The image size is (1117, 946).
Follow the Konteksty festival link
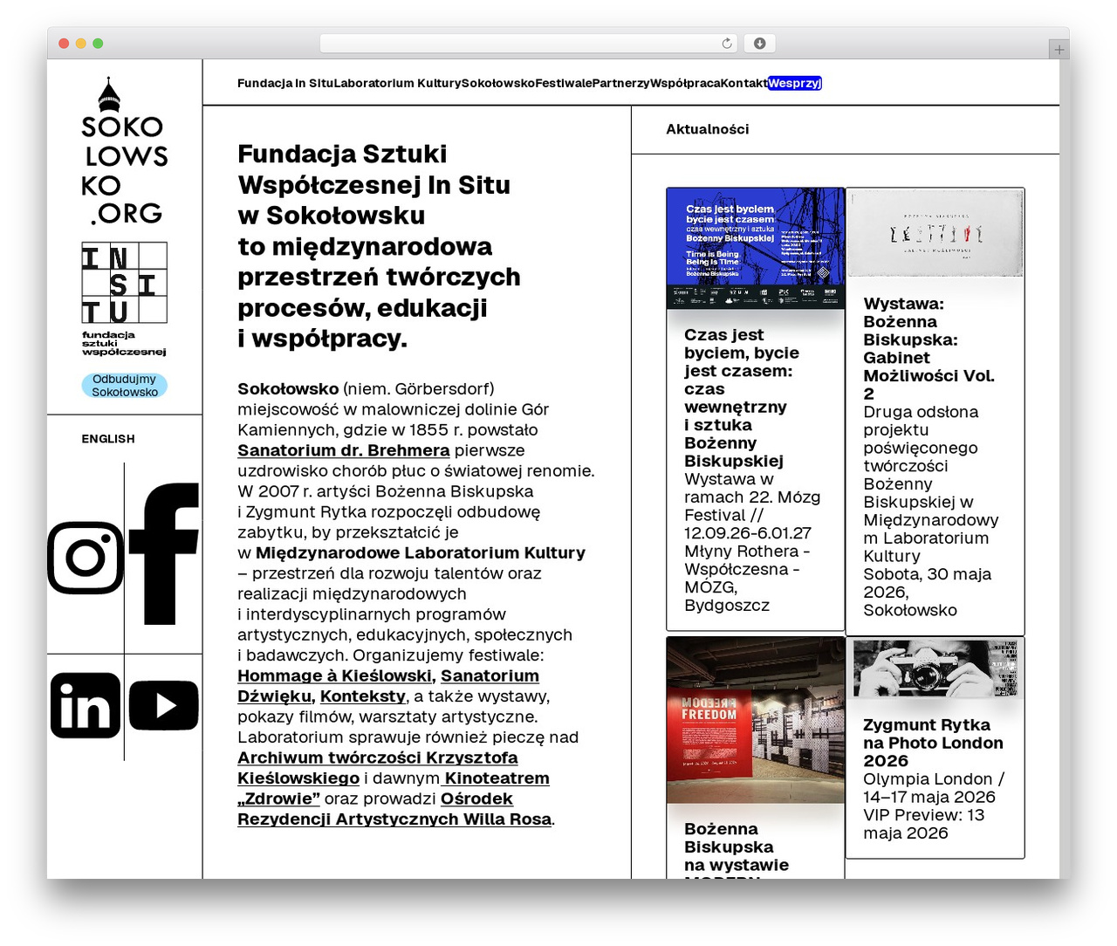(x=363, y=696)
